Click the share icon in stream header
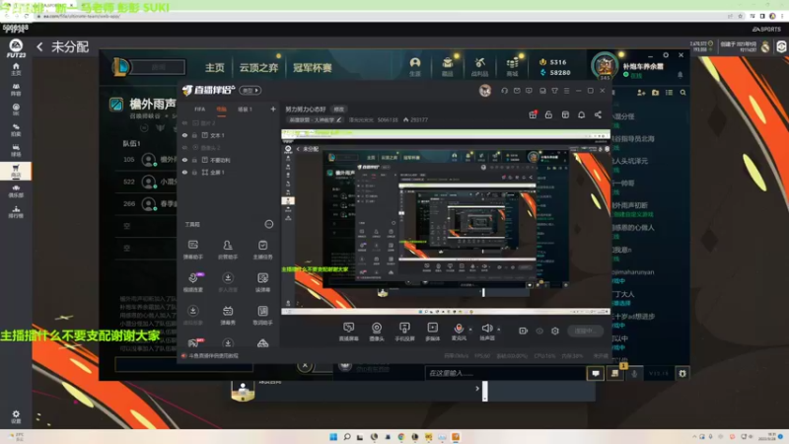Viewport: 789px width, 444px height. pyautogui.click(x=599, y=115)
